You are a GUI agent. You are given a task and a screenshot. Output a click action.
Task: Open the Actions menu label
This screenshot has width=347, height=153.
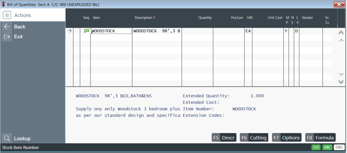click(x=23, y=15)
